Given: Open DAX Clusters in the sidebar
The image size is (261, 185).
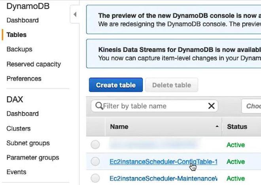Looking at the screenshot, I should [x=18, y=128].
